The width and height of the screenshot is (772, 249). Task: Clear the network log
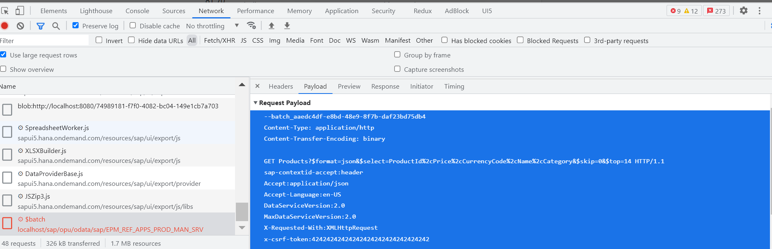coord(20,26)
